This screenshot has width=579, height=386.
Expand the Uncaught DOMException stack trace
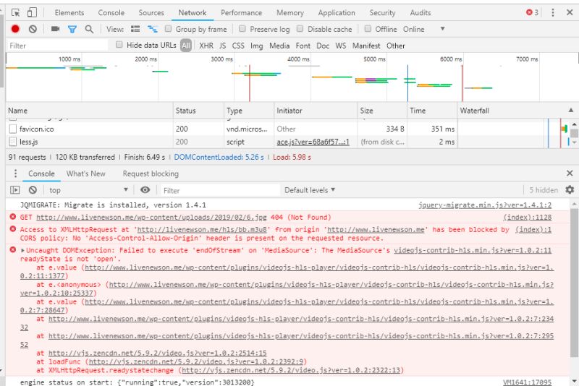(23, 250)
